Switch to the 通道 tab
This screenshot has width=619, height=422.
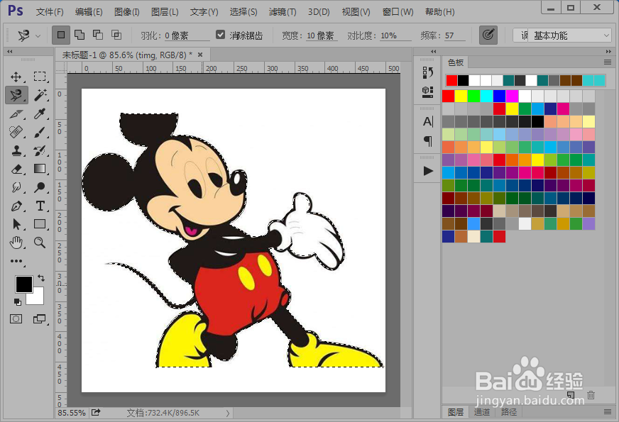[x=481, y=412]
